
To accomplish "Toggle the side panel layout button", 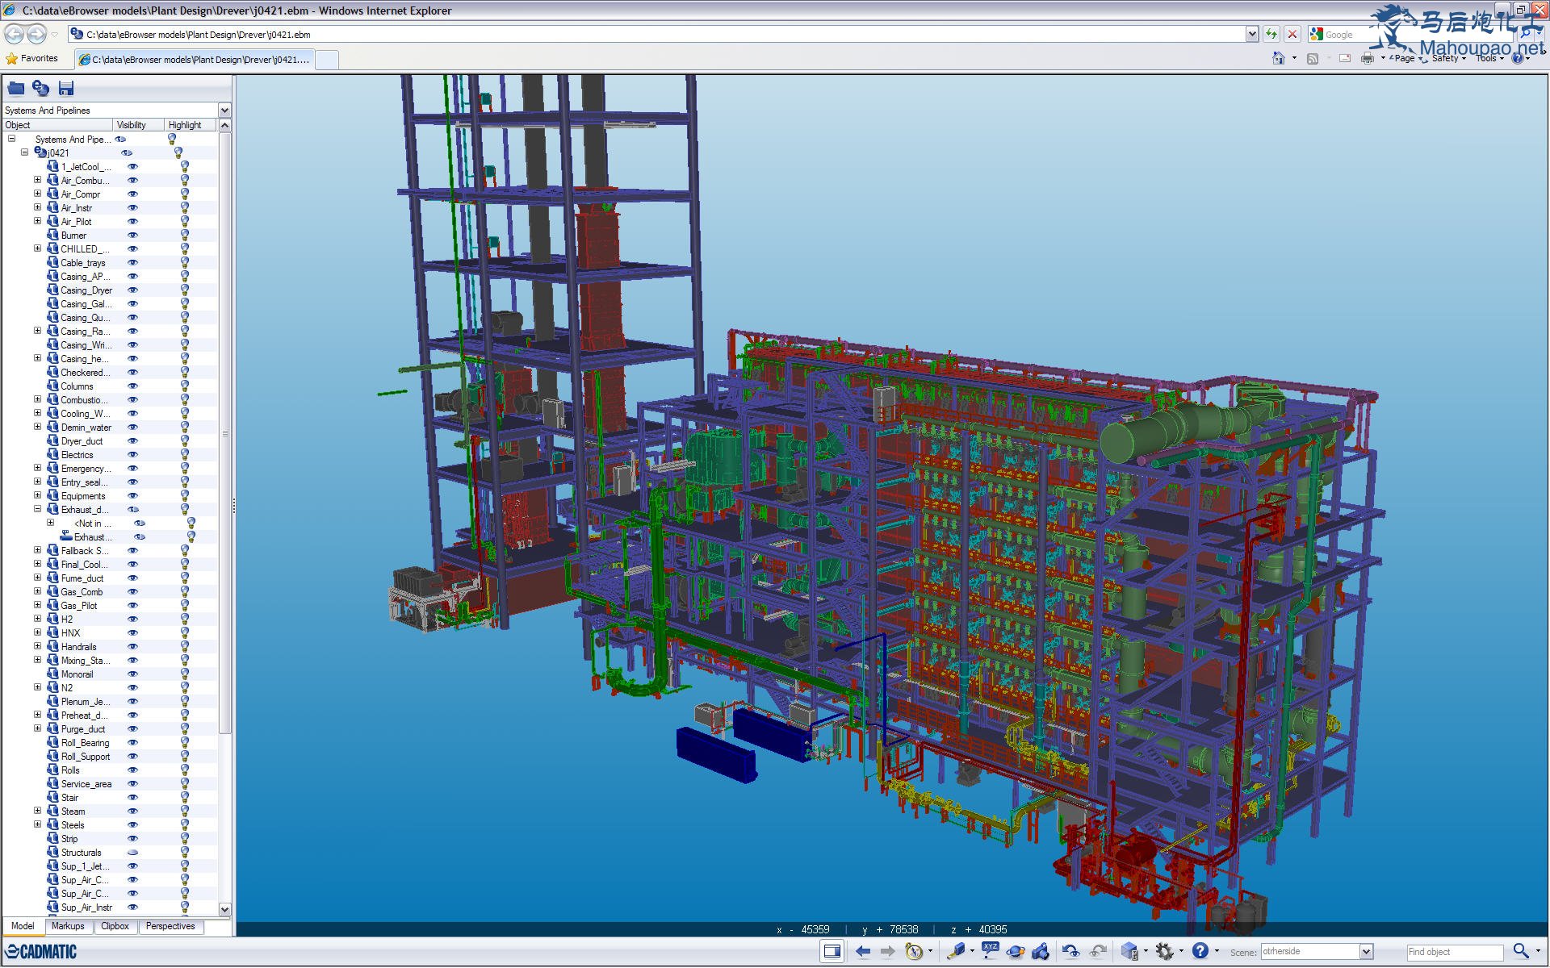I will coord(832,951).
